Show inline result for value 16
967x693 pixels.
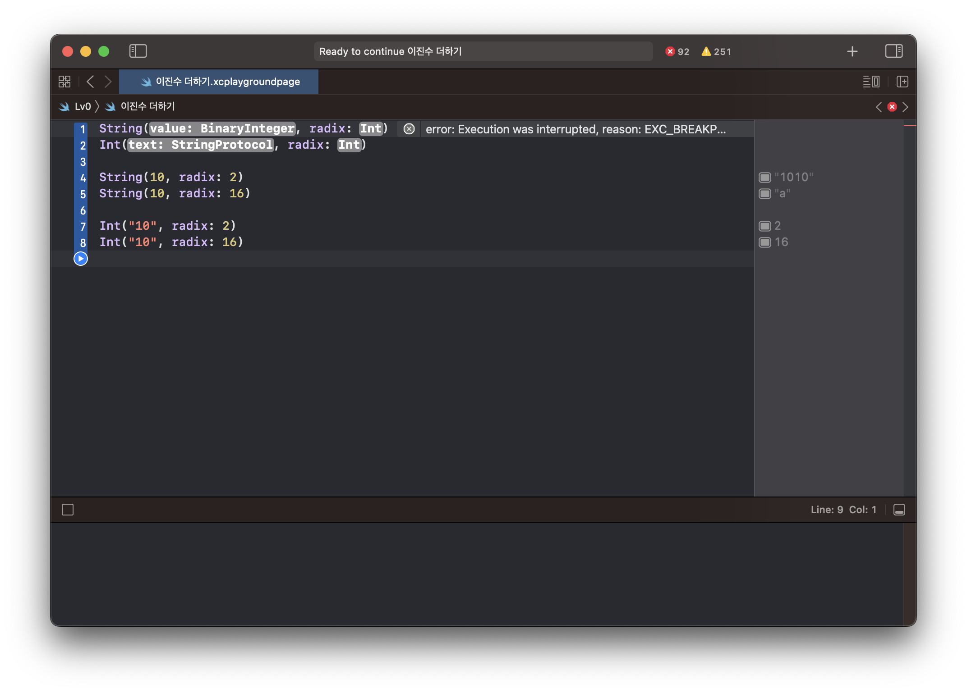[764, 242]
